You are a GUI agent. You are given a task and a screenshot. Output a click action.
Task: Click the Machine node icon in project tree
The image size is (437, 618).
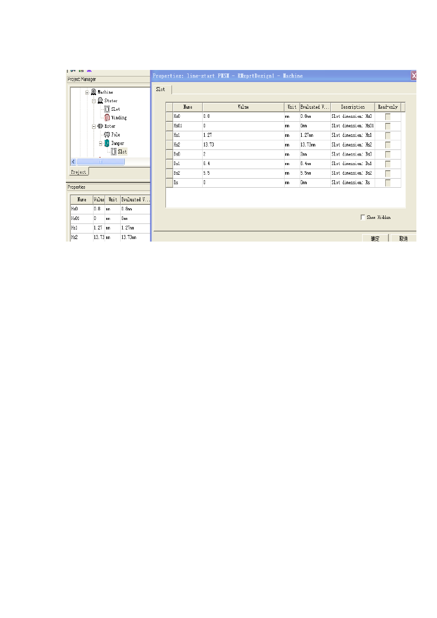click(93, 92)
